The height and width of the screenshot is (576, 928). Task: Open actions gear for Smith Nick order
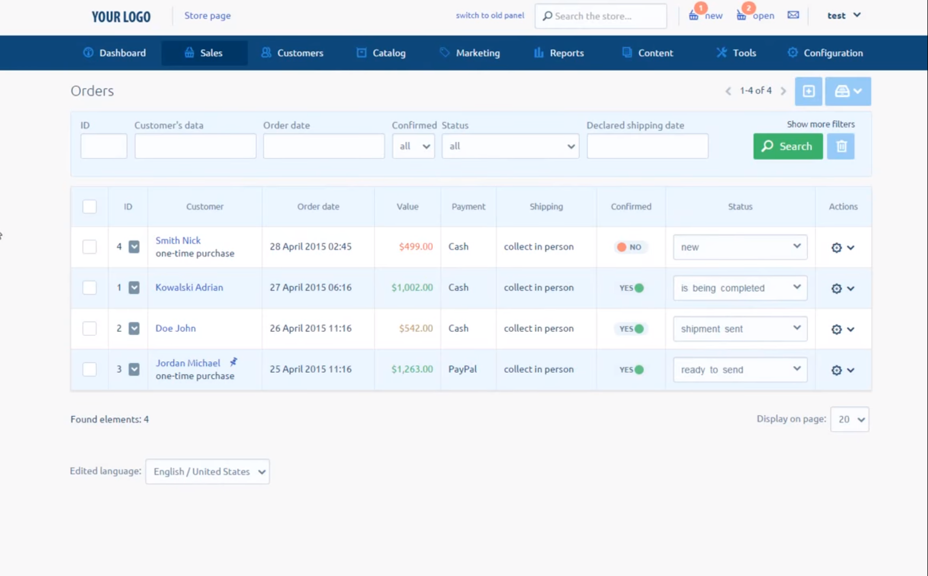tap(836, 248)
